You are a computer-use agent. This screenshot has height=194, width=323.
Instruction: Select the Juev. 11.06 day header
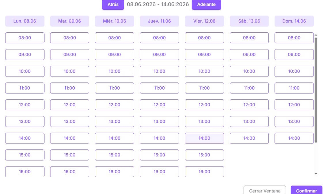point(160,21)
